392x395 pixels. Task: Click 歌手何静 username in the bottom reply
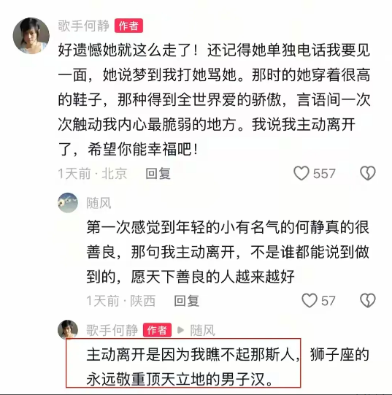click(112, 330)
